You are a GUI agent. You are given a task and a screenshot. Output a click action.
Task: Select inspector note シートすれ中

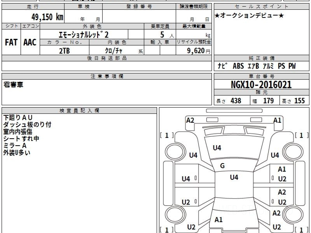pyautogui.click(x=21, y=139)
